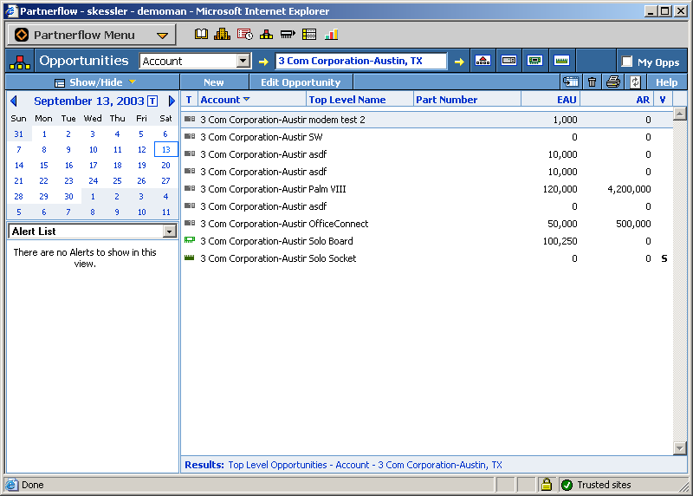
Task: Select the modem test 2 row
Action: point(427,120)
